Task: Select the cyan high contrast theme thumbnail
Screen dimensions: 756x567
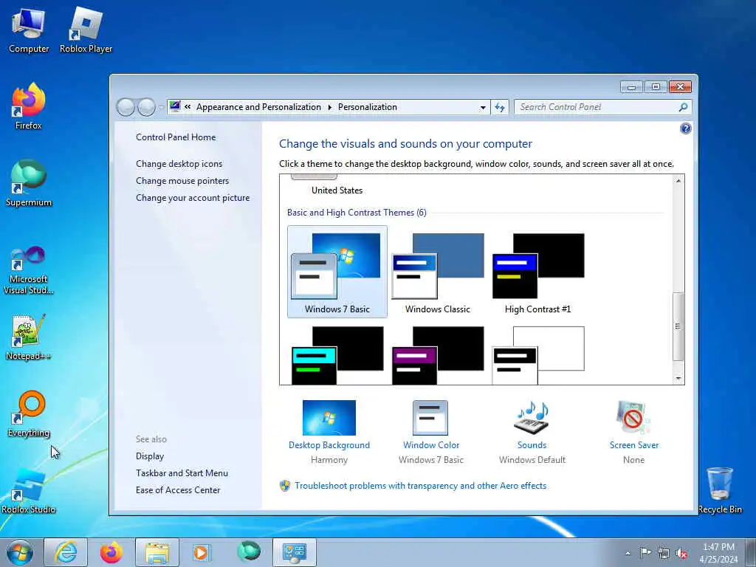Action: [337, 355]
